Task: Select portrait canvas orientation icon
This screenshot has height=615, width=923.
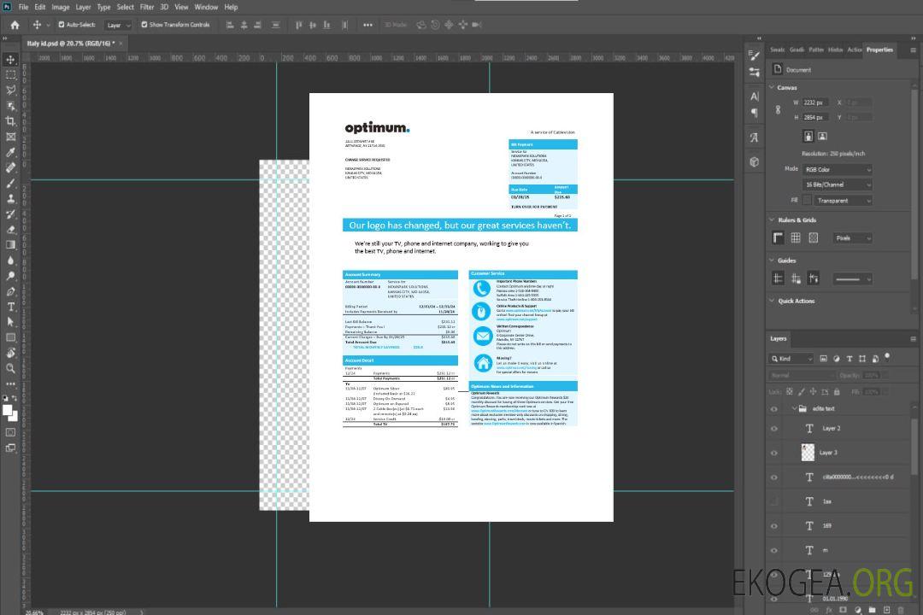Action: (x=808, y=136)
